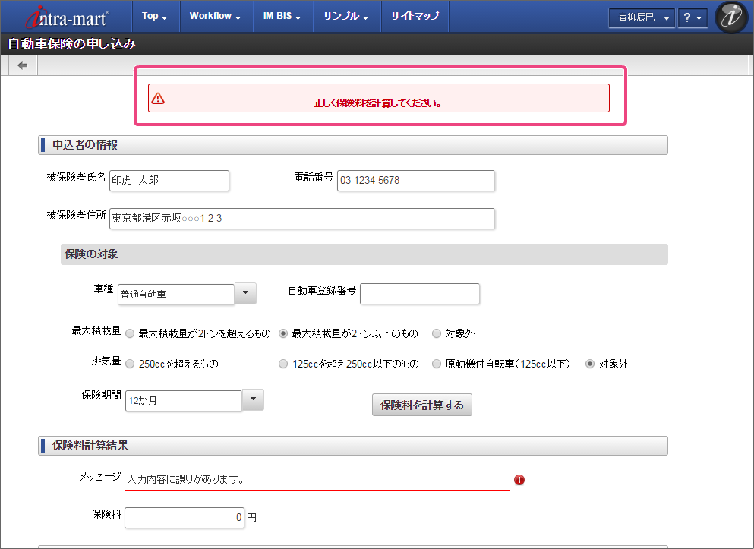Expand the 車種 dropdown arrow
754x549 pixels.
click(245, 293)
